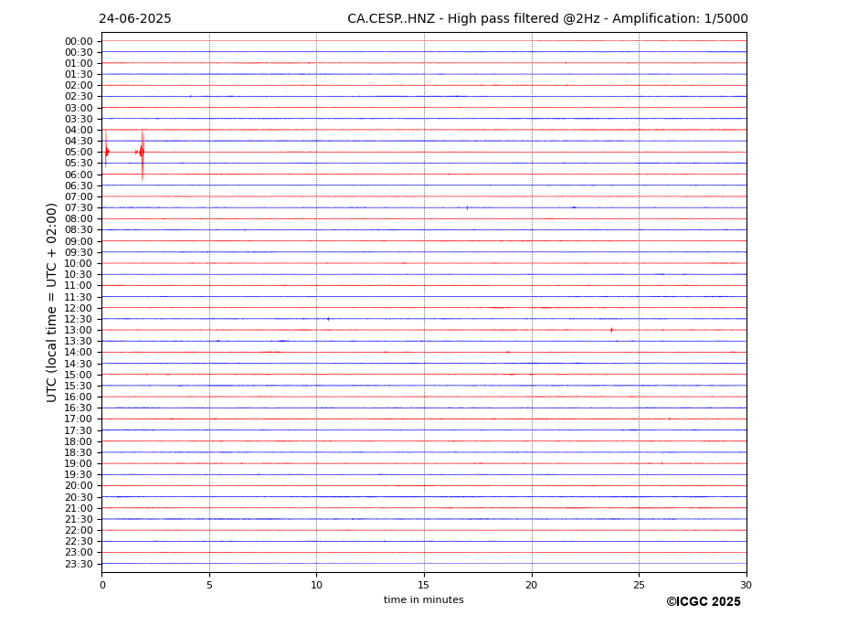Select the 08:30 row label
Viewport: 847px width, 636px height.
(x=79, y=230)
